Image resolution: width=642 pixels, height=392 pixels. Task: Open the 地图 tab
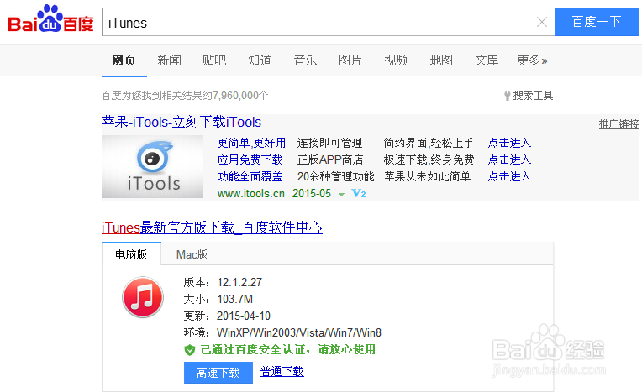(x=441, y=60)
